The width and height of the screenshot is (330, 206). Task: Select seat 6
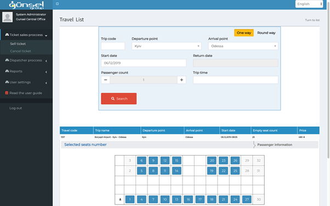[x=141, y=161]
